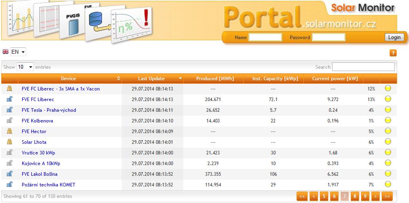Open the EN language dropdown

tap(18, 52)
